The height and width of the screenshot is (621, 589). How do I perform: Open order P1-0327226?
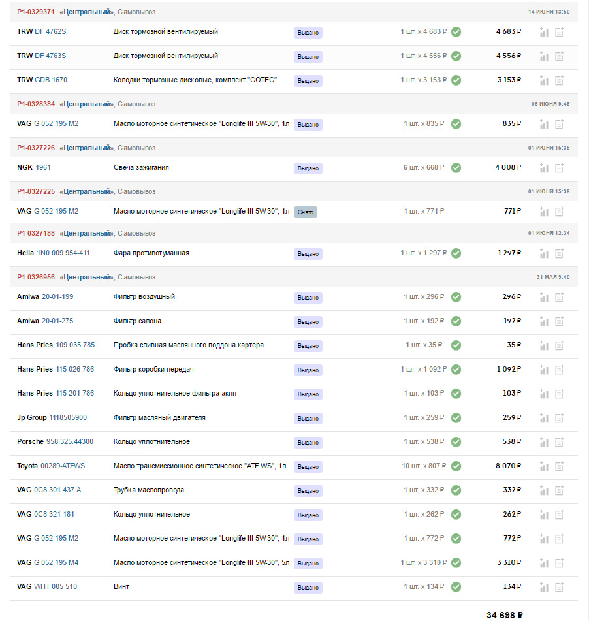click(x=36, y=148)
